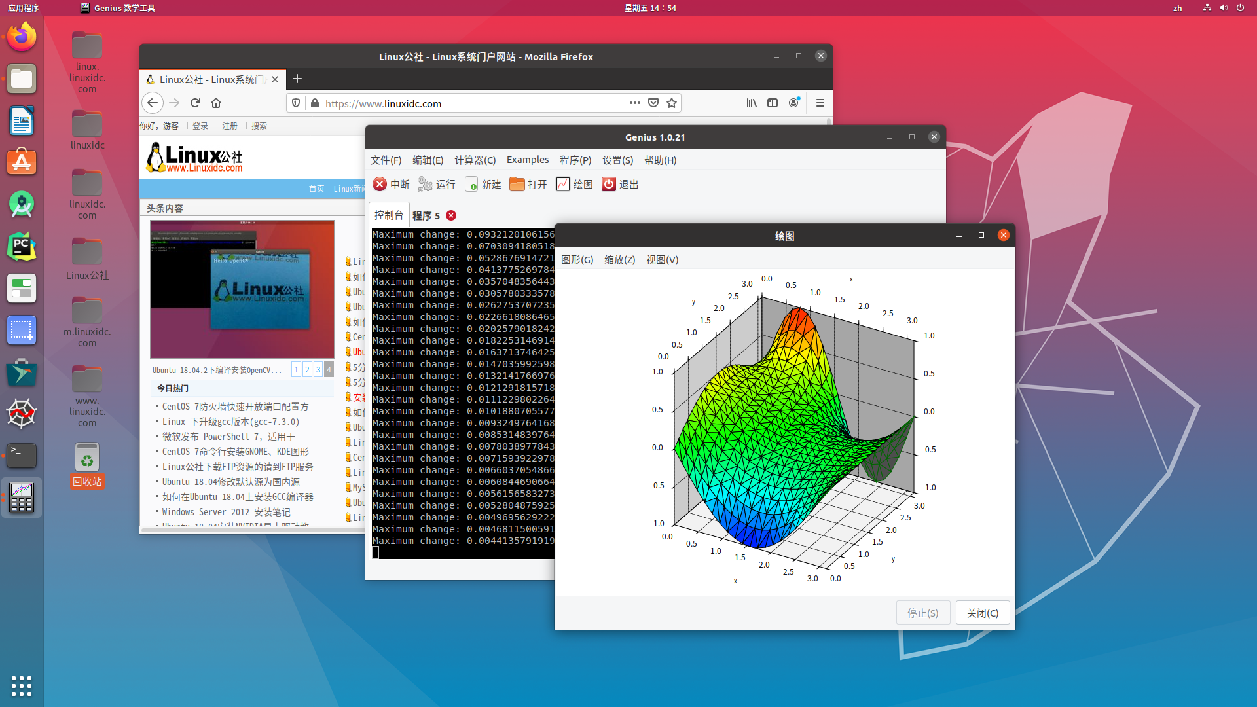Open a file using the 打开 toolbar icon
Screen dimensions: 1257x707
click(x=528, y=184)
